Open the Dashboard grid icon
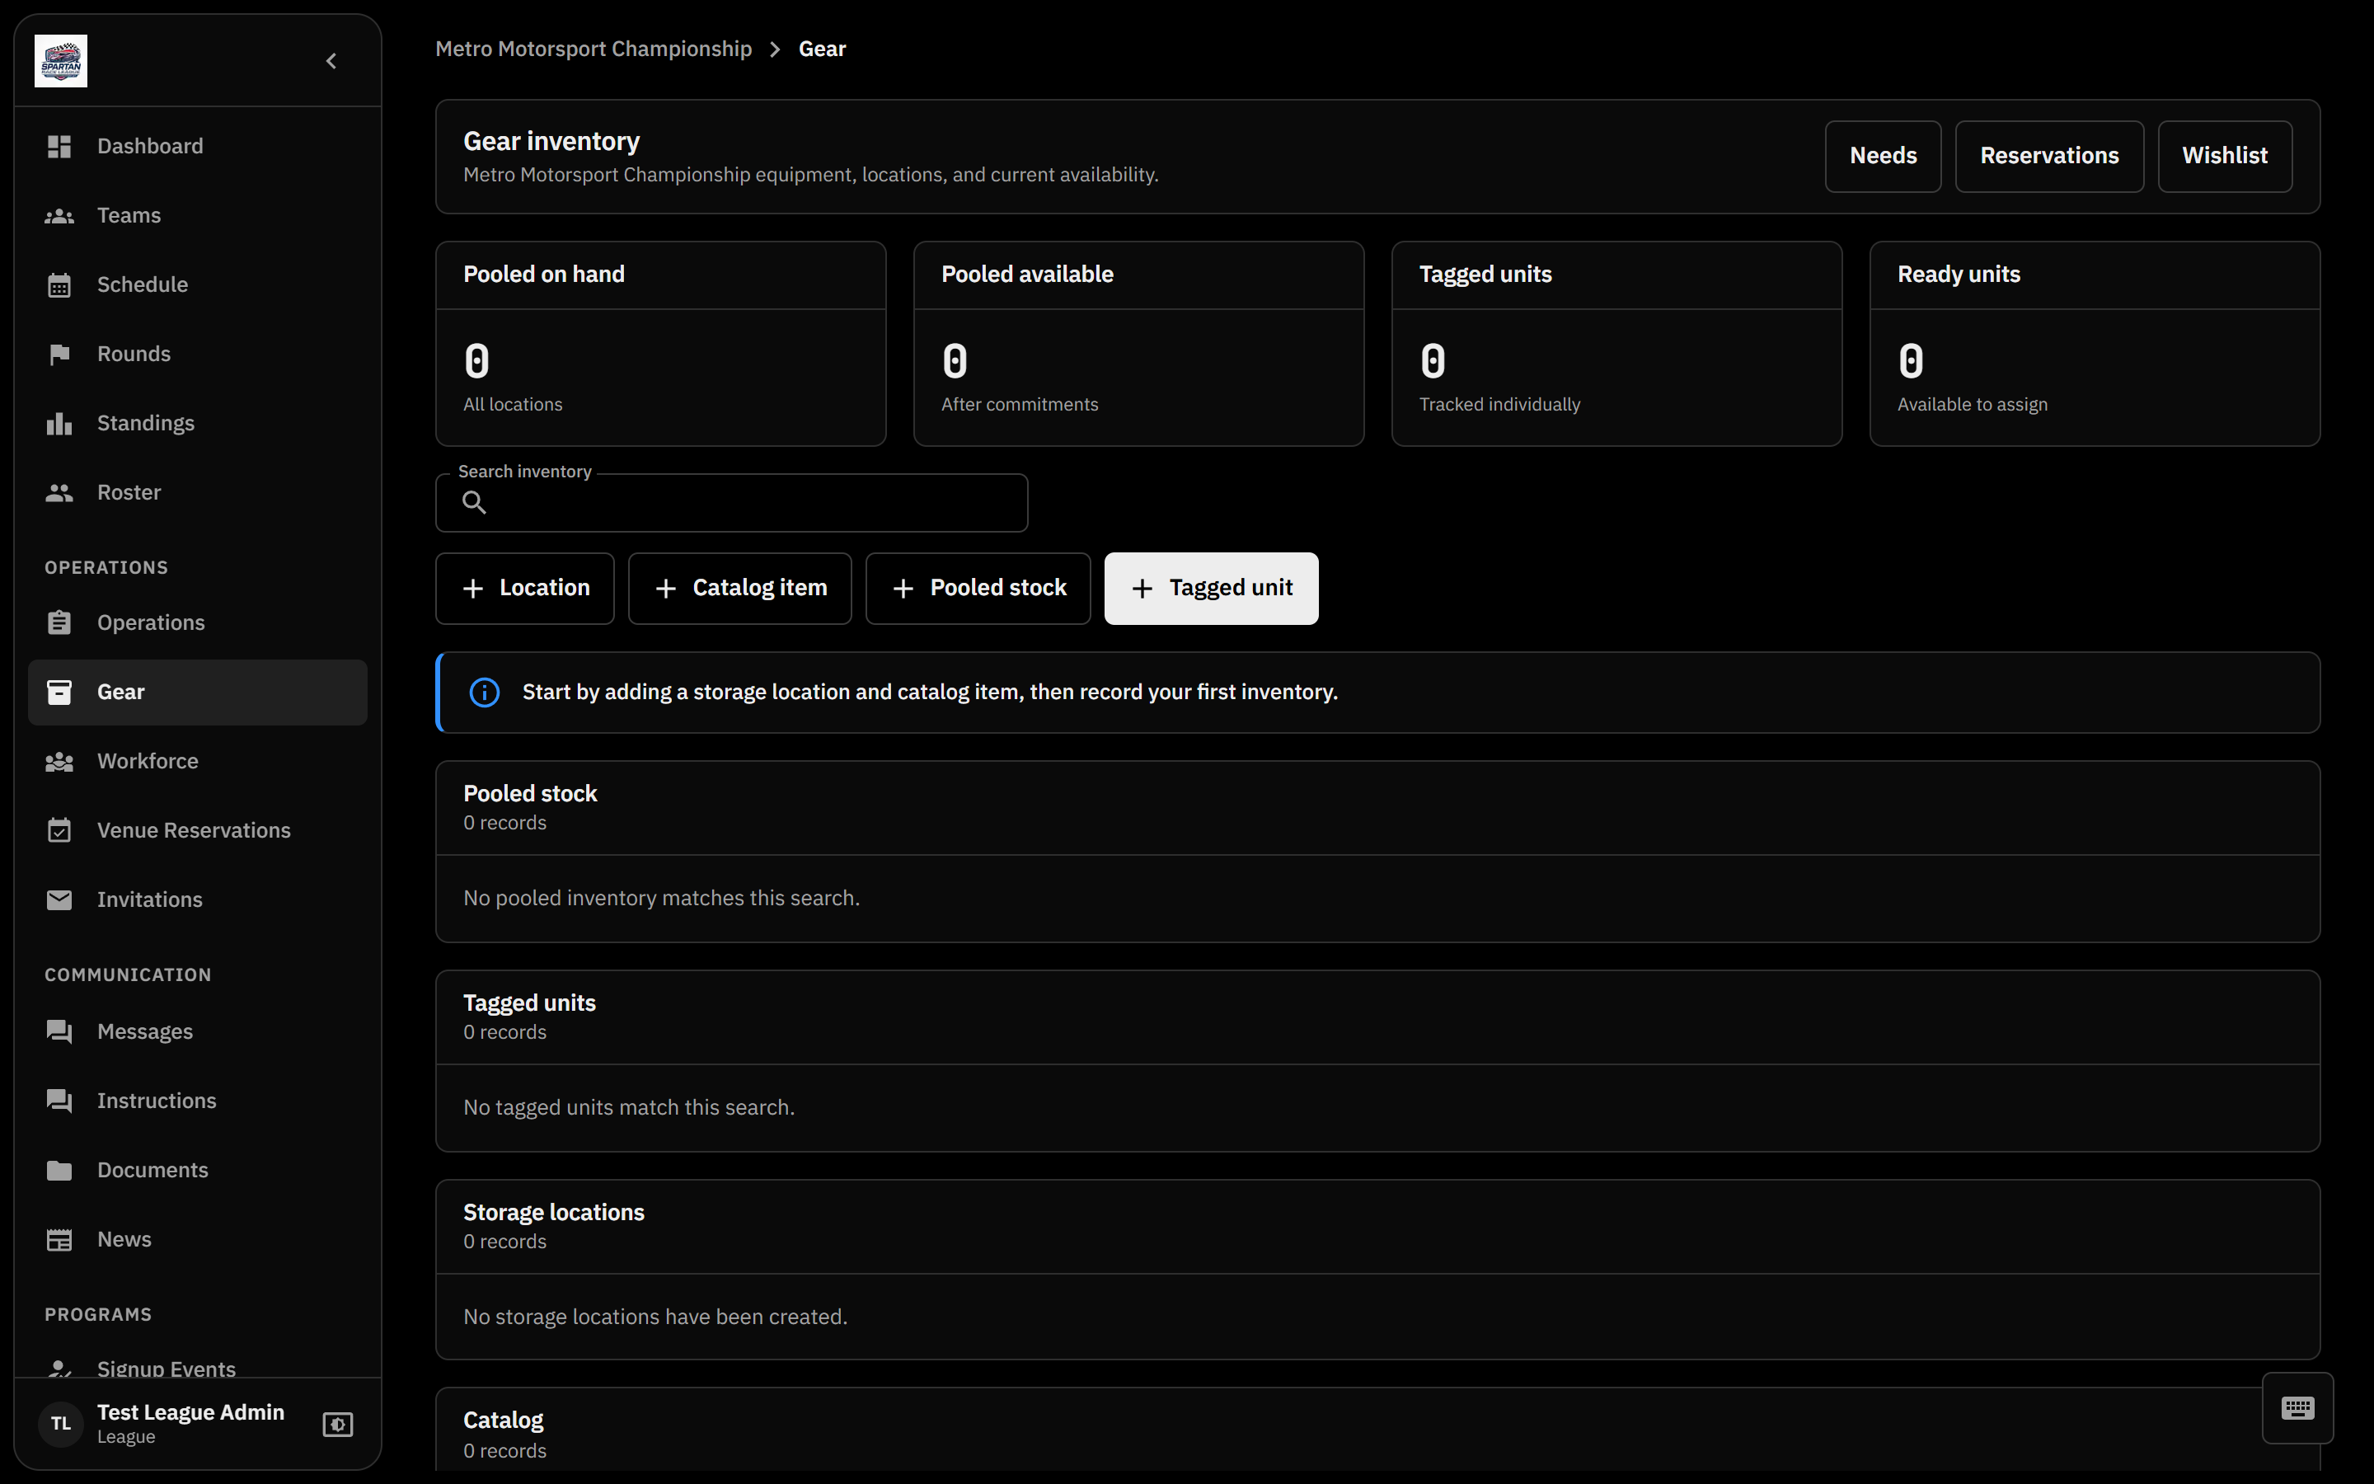The image size is (2374, 1484). pos(59,146)
